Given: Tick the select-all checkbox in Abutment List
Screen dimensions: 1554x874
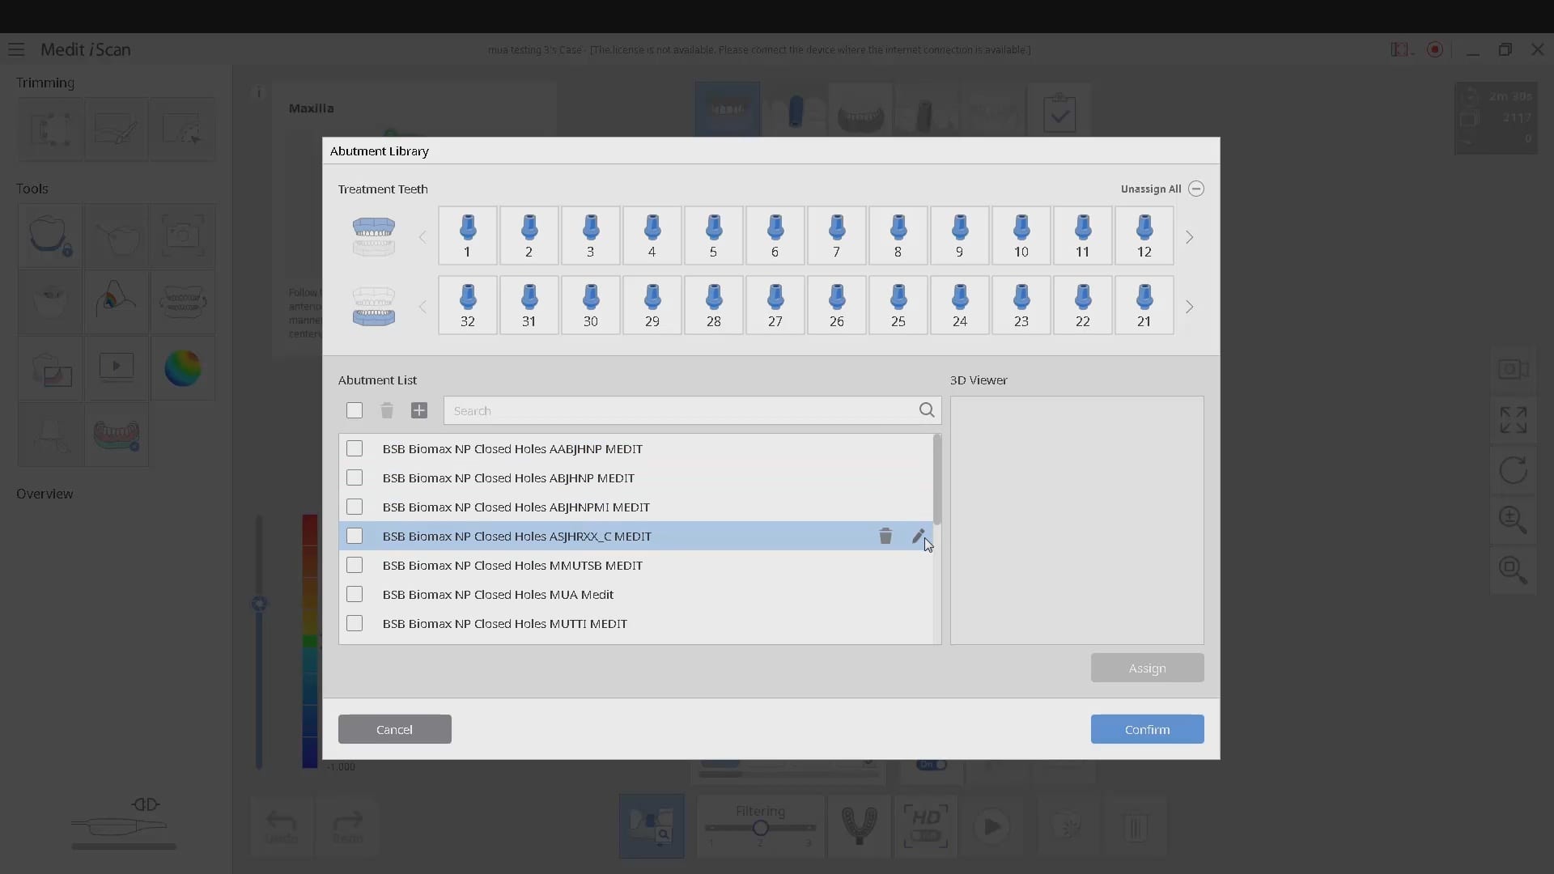Looking at the screenshot, I should [355, 410].
